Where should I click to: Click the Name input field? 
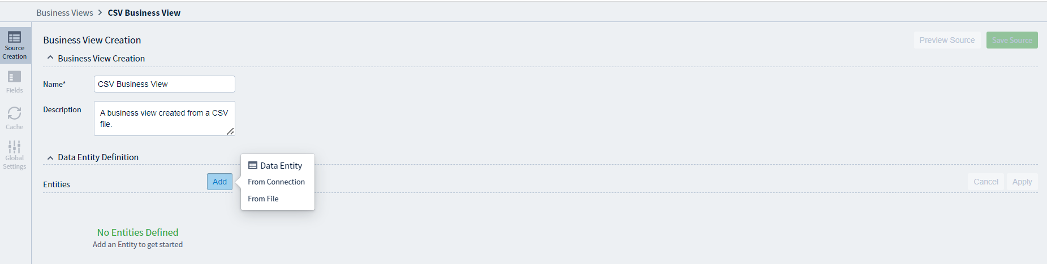point(165,84)
